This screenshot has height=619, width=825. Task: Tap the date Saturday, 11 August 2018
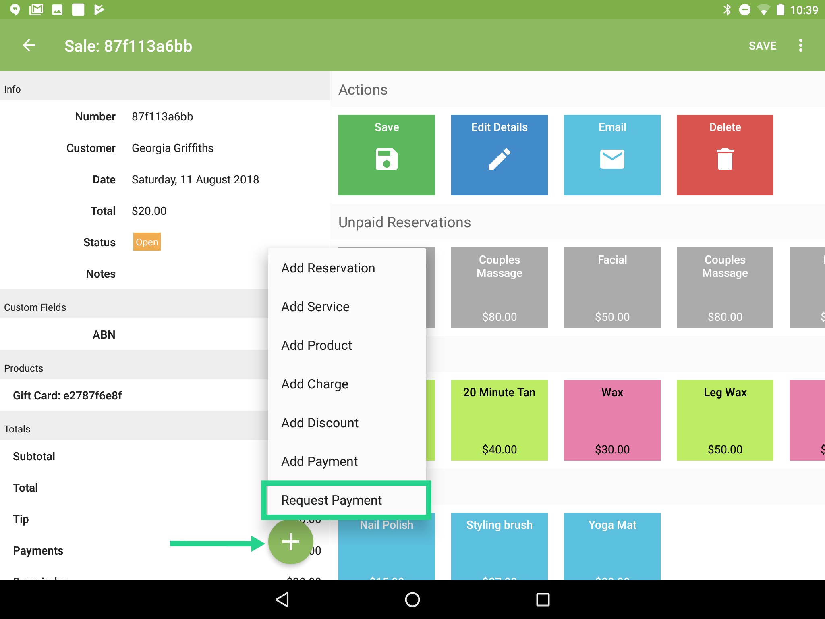(x=195, y=179)
